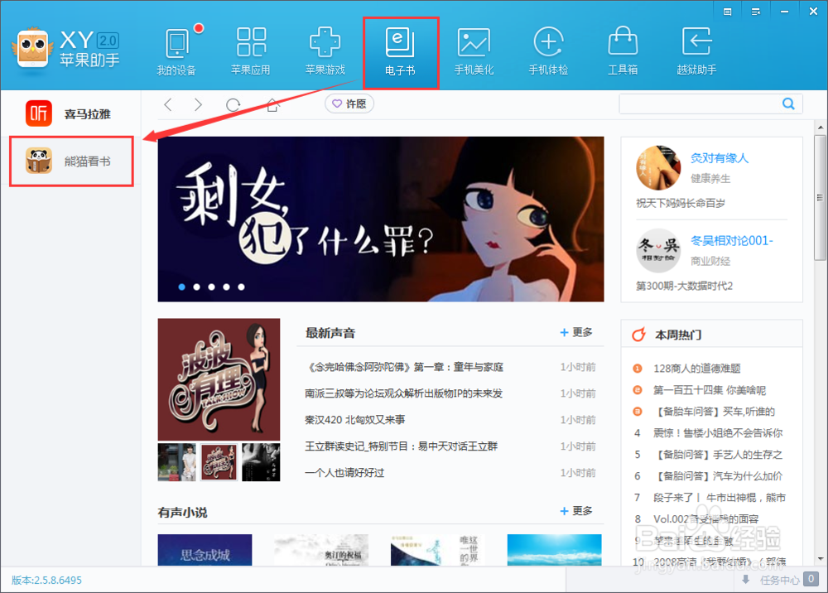Open hot item 段子来了丨牛市出神棍
The width and height of the screenshot is (828, 593).
click(720, 498)
